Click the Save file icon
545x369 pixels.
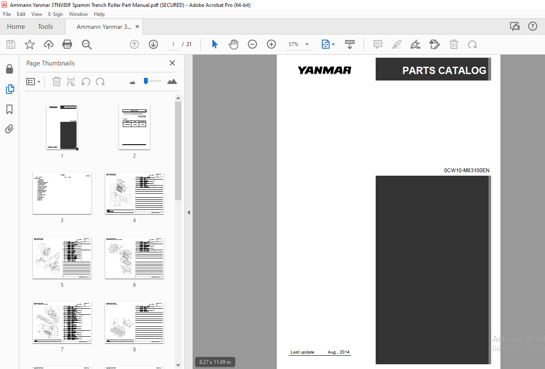click(11, 44)
